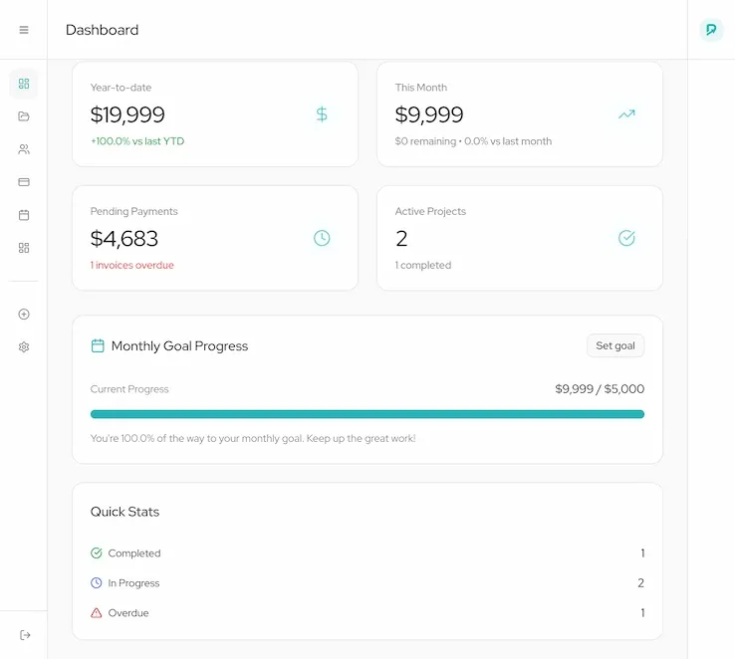Click the Pending Payments clock icon
Image resolution: width=735 pixels, height=659 pixels.
pyautogui.click(x=322, y=238)
